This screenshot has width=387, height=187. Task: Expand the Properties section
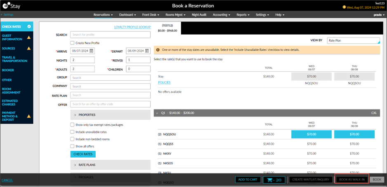[110, 115]
